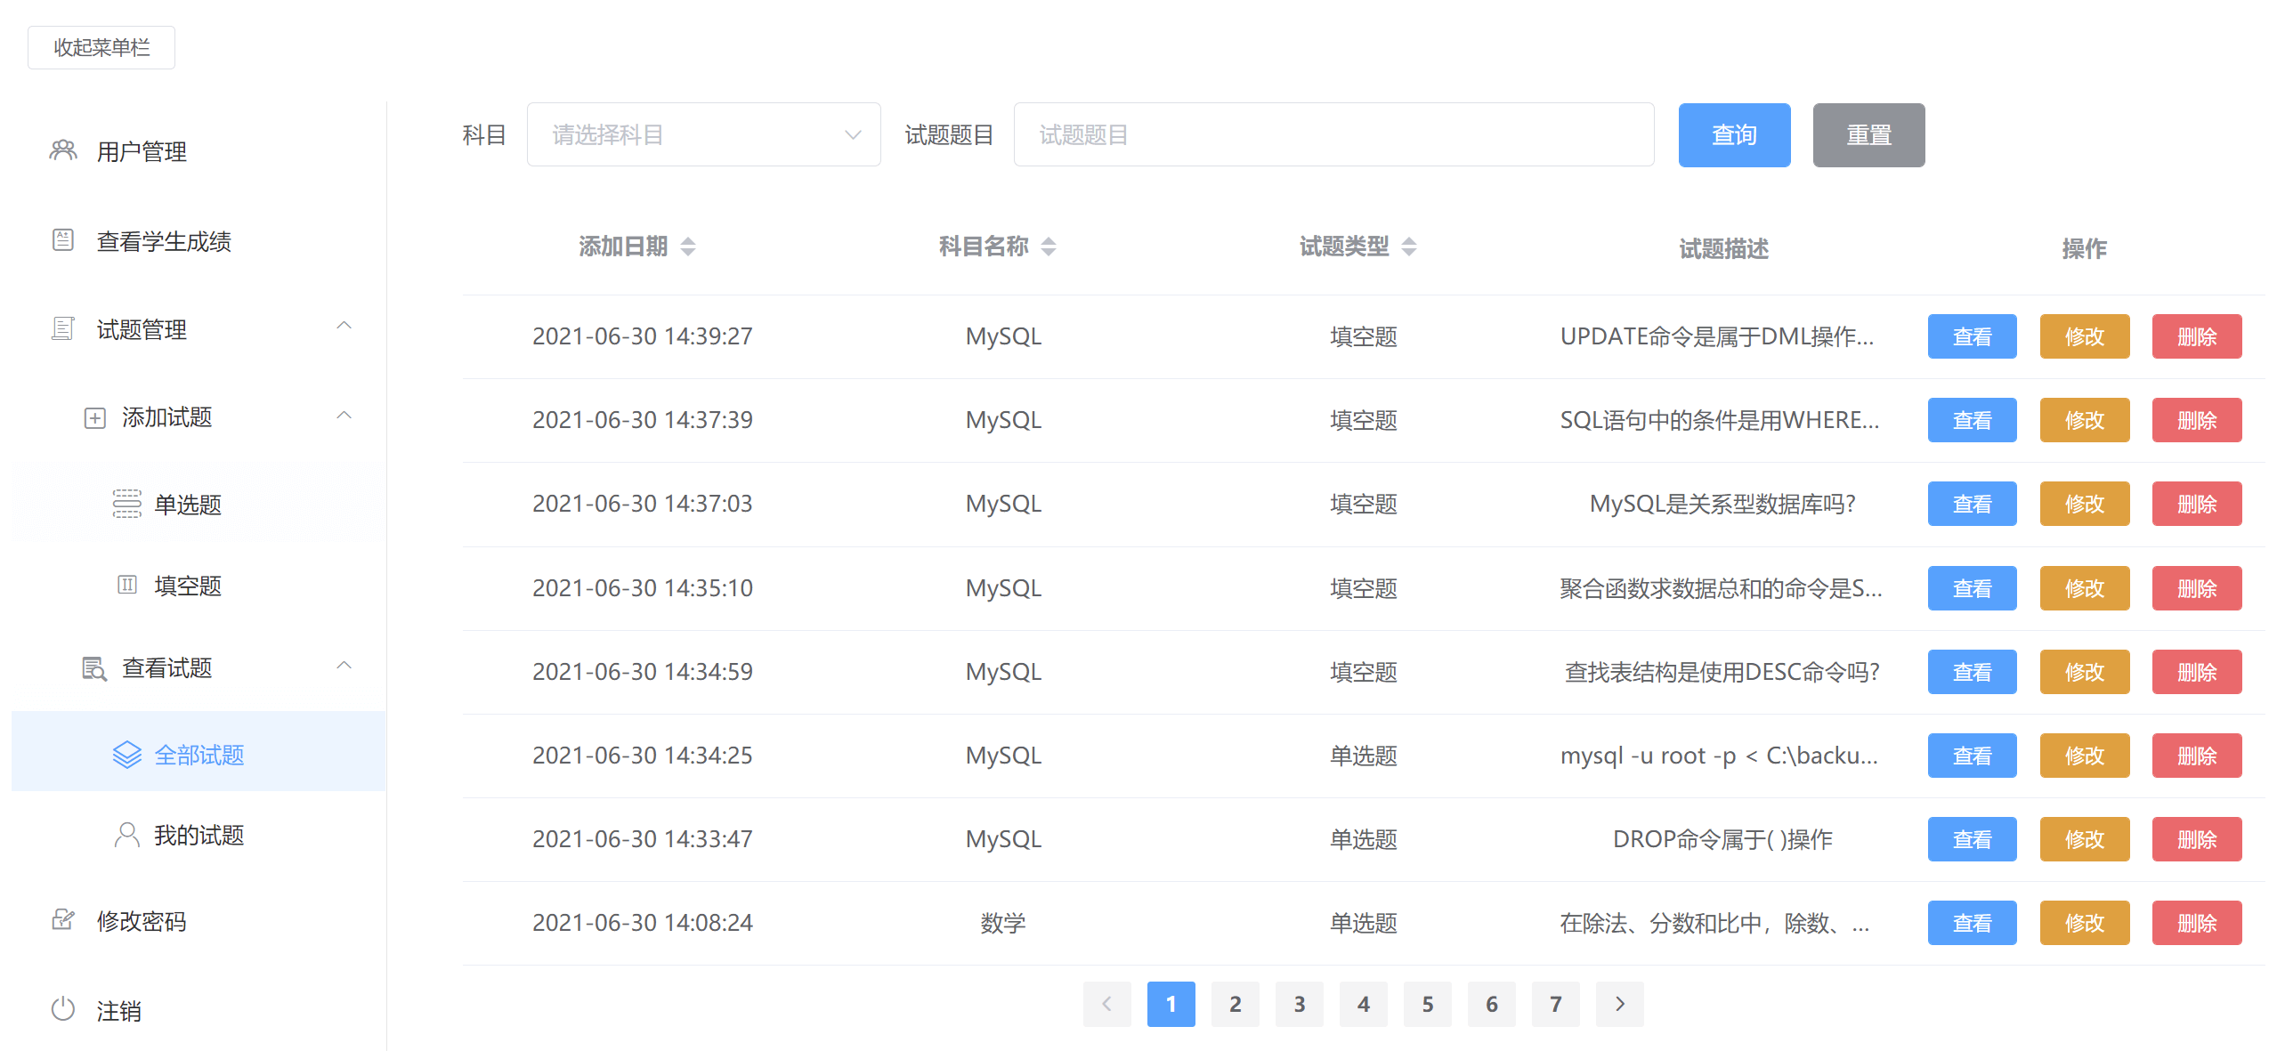This screenshot has width=2277, height=1059.
Task: Click the 查看试题 search-document icon
Action: click(x=94, y=667)
